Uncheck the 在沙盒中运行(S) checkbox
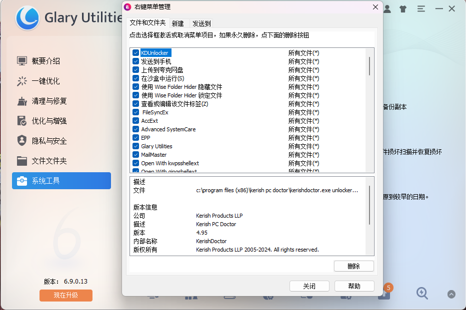Screen dimensions: 466x310 tap(136, 78)
